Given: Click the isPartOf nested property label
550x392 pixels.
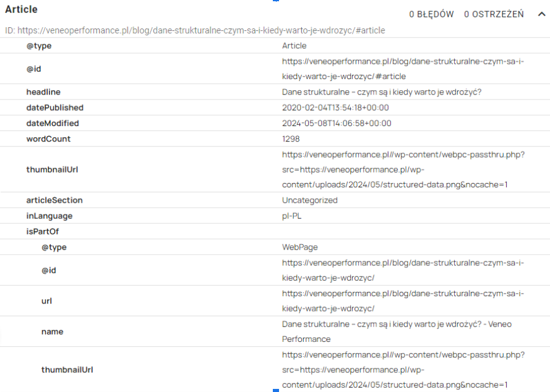Looking at the screenshot, I should point(42,231).
